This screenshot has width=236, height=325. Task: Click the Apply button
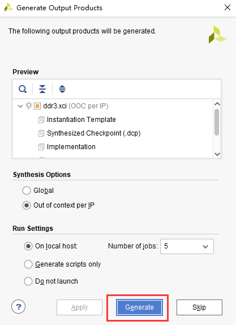tap(79, 307)
